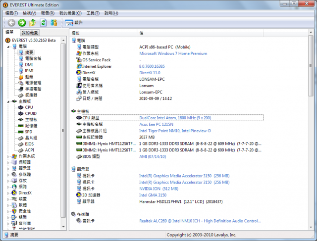
Task: Click the users icon in toolbar
Action: pyautogui.click(x=54, y=23)
